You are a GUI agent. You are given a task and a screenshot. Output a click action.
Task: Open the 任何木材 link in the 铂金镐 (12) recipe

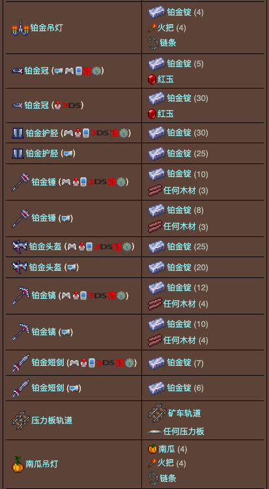[180, 304]
